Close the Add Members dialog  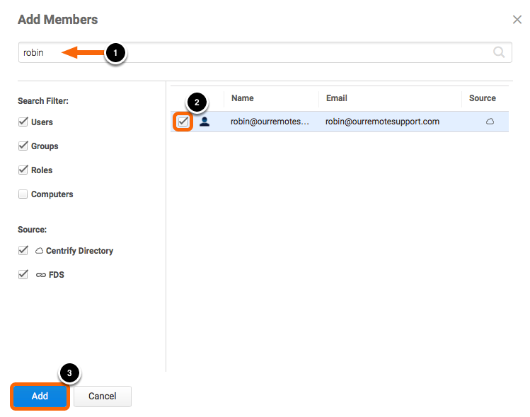(x=517, y=20)
